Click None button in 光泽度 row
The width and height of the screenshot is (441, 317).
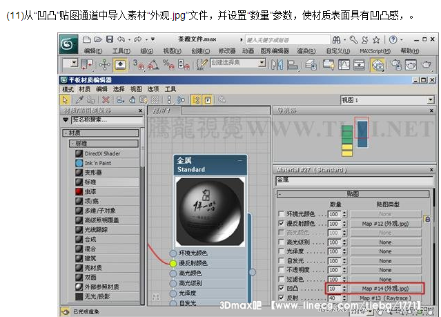385,251
